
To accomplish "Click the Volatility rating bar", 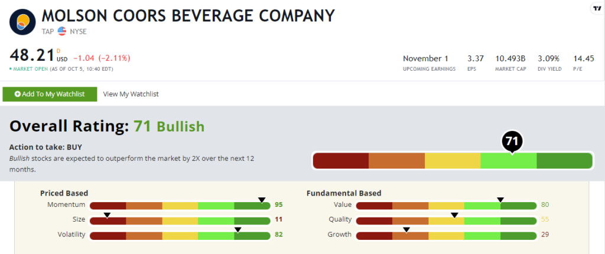I will pos(180,235).
